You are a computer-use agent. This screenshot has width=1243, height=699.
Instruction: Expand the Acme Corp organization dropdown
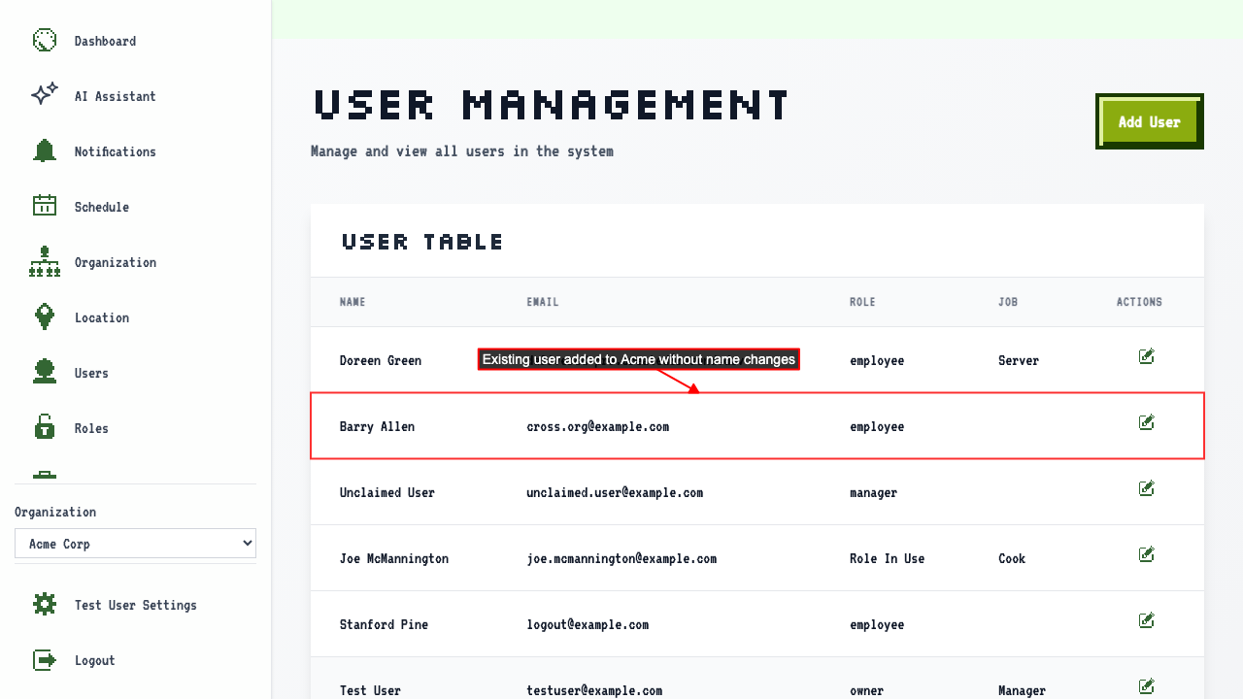coord(135,544)
